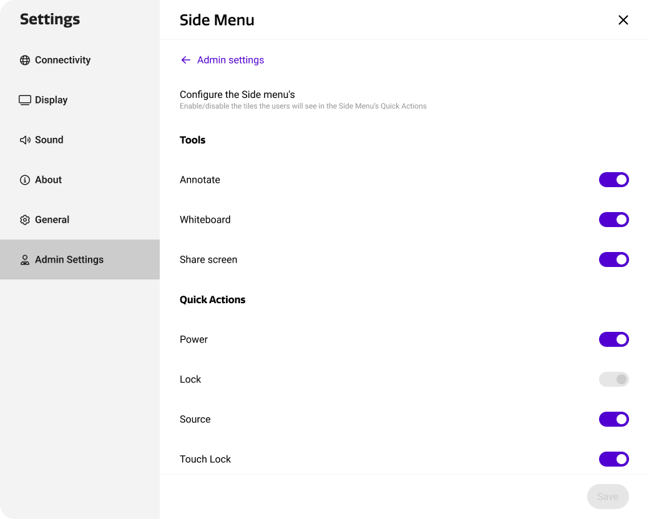This screenshot has height=519, width=649.
Task: Disable the Source toggle
Action: pos(614,419)
